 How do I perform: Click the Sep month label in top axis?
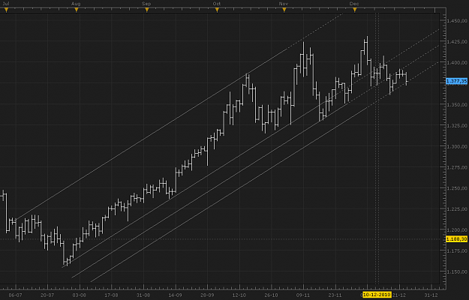coord(146,4)
